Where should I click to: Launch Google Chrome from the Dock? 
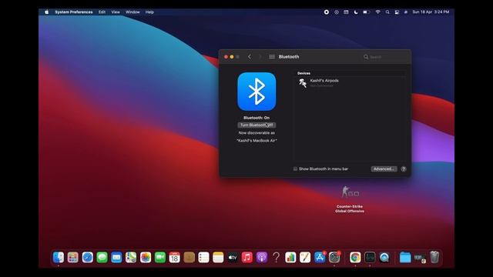point(355,258)
